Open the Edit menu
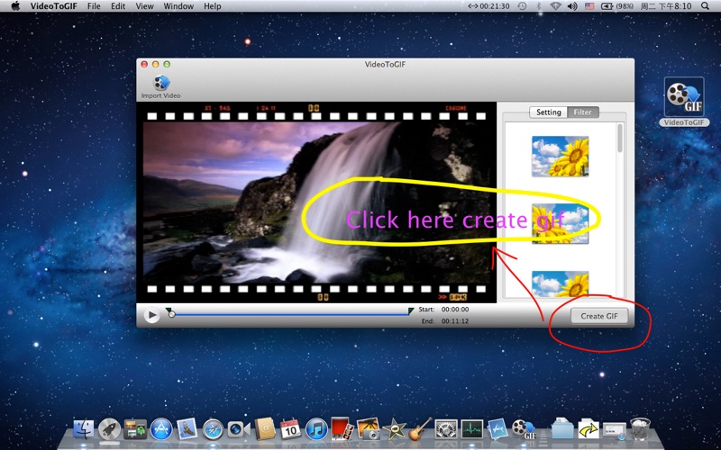 (x=118, y=6)
